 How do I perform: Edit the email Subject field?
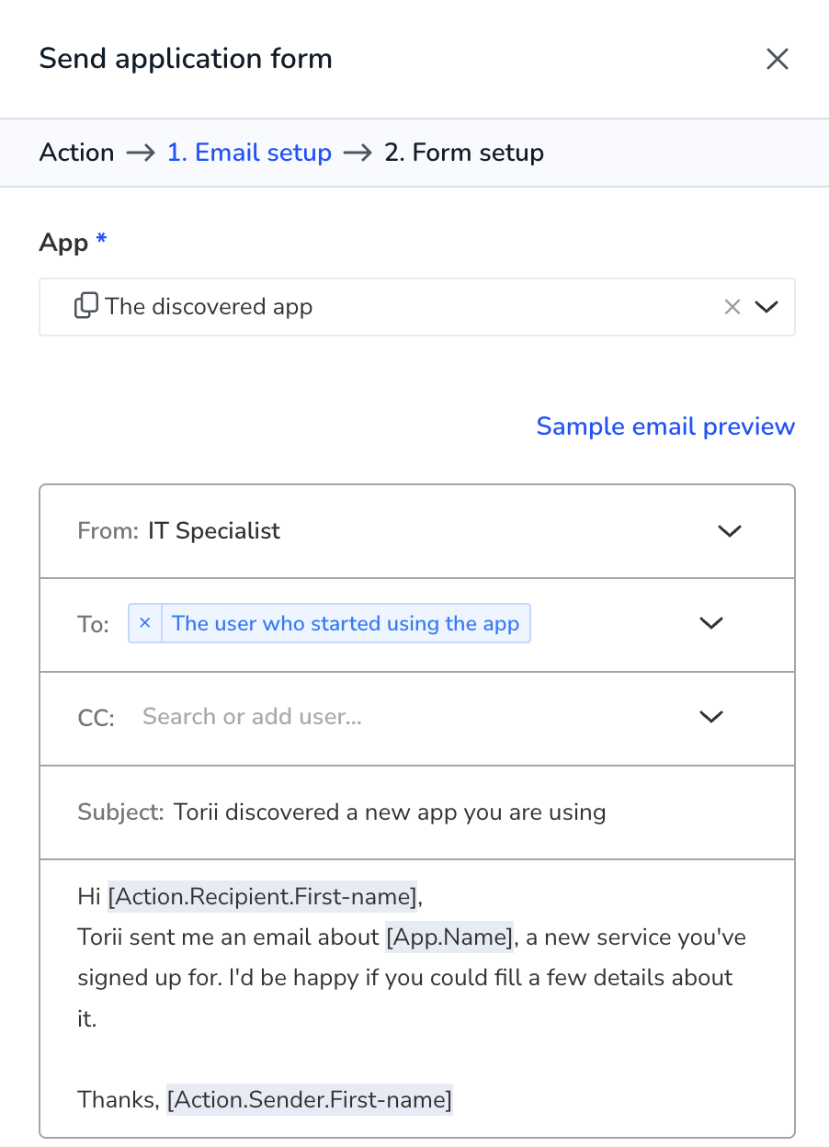click(417, 812)
